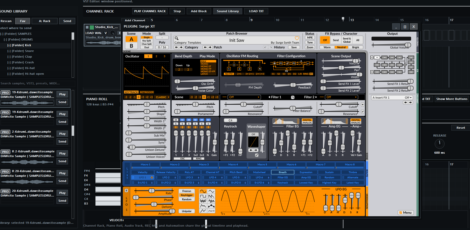Viewport: 470px width, 230px height.
Task: Click the filter link icon between Filter 1 and 2
Action: pyautogui.click(x=293, y=97)
